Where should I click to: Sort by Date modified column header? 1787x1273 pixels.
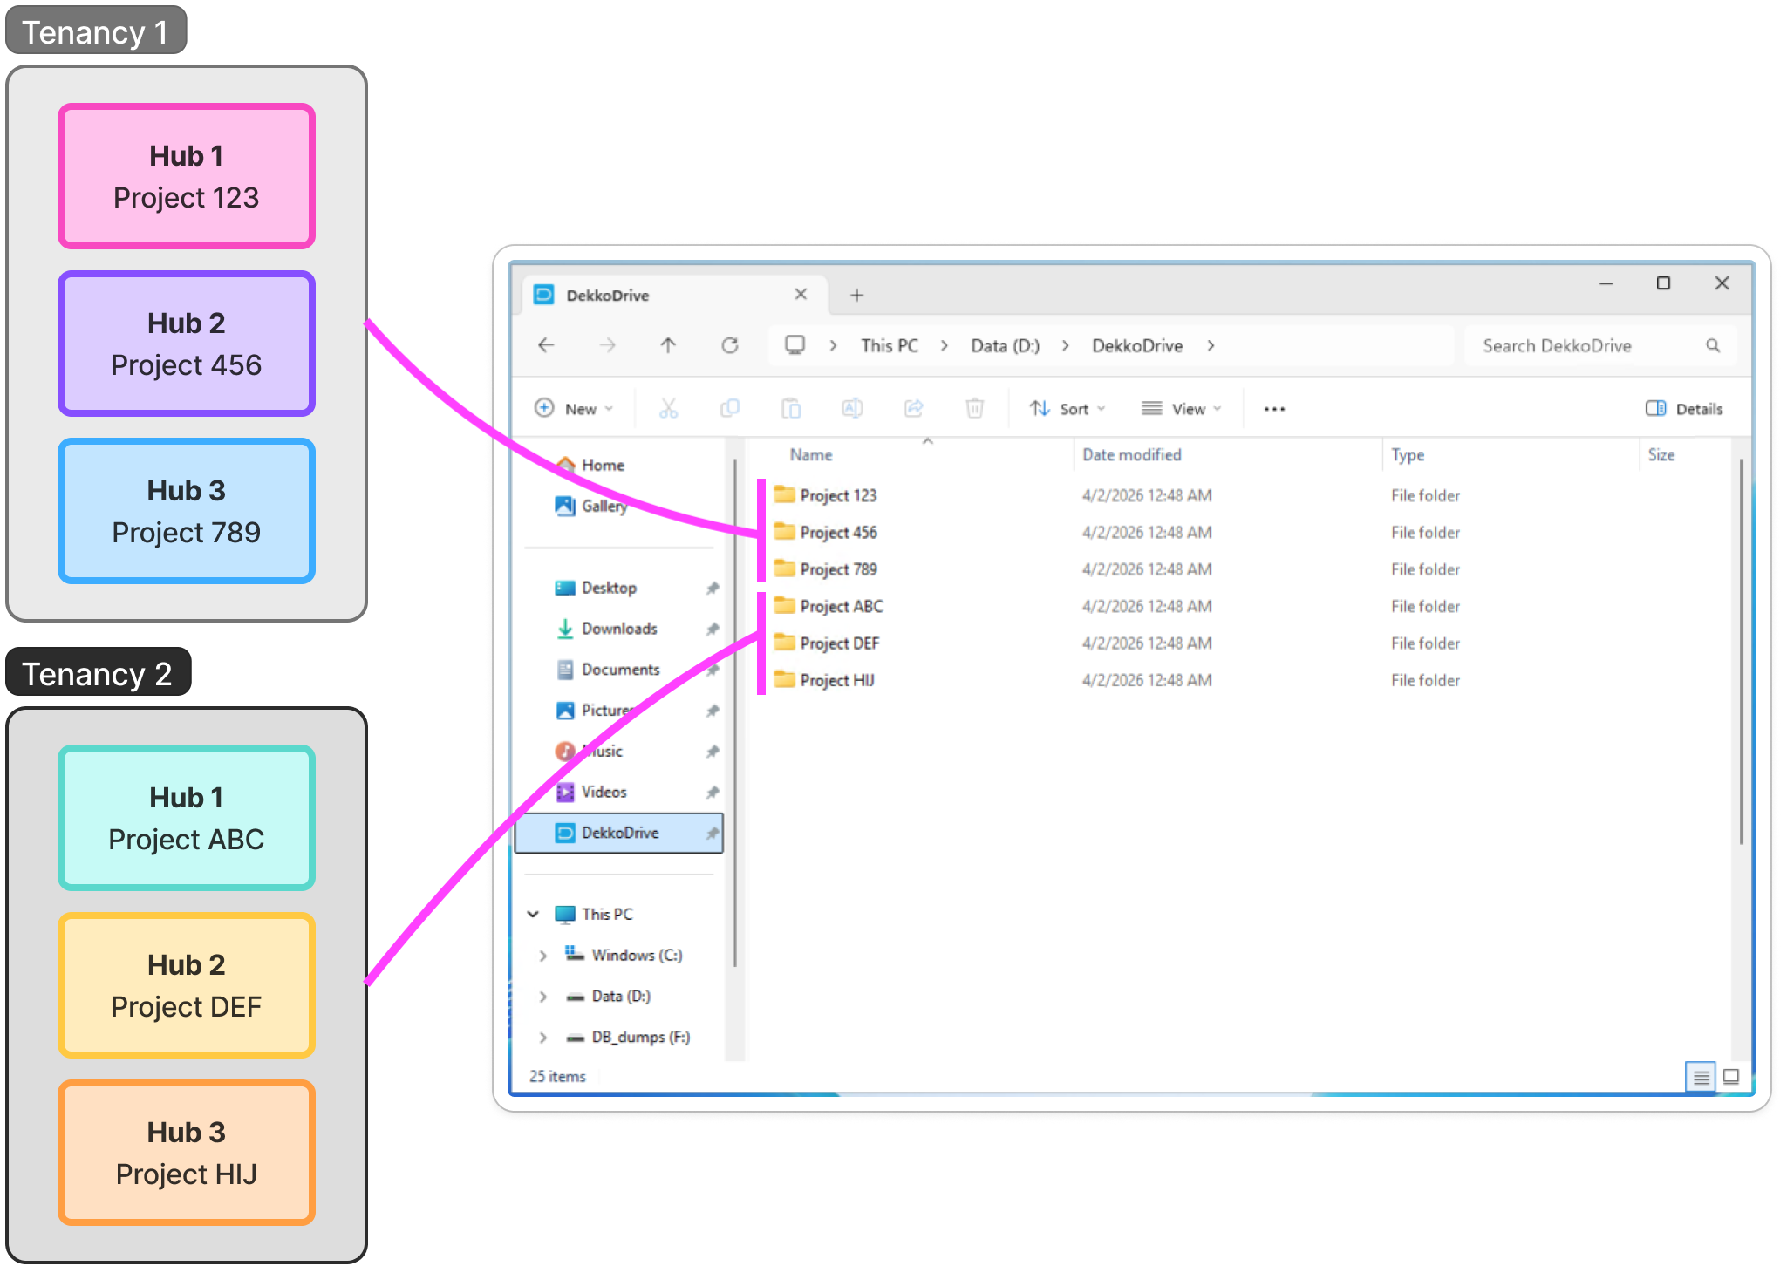pyautogui.click(x=1132, y=454)
